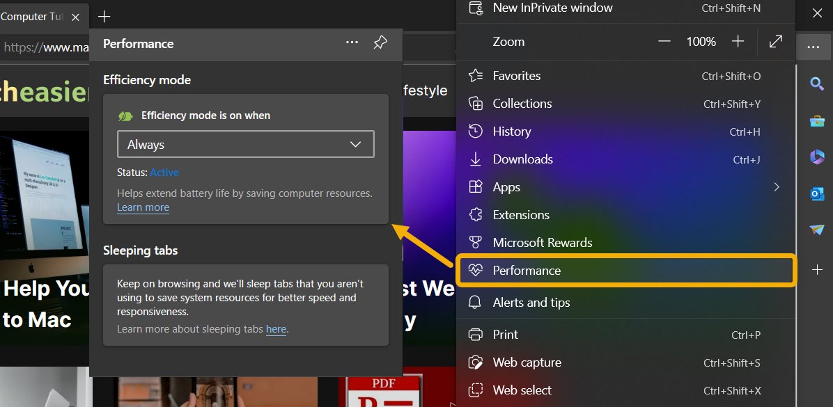Image resolution: width=833 pixels, height=407 pixels.
Task: Open Downloads from the menu
Action: (522, 159)
